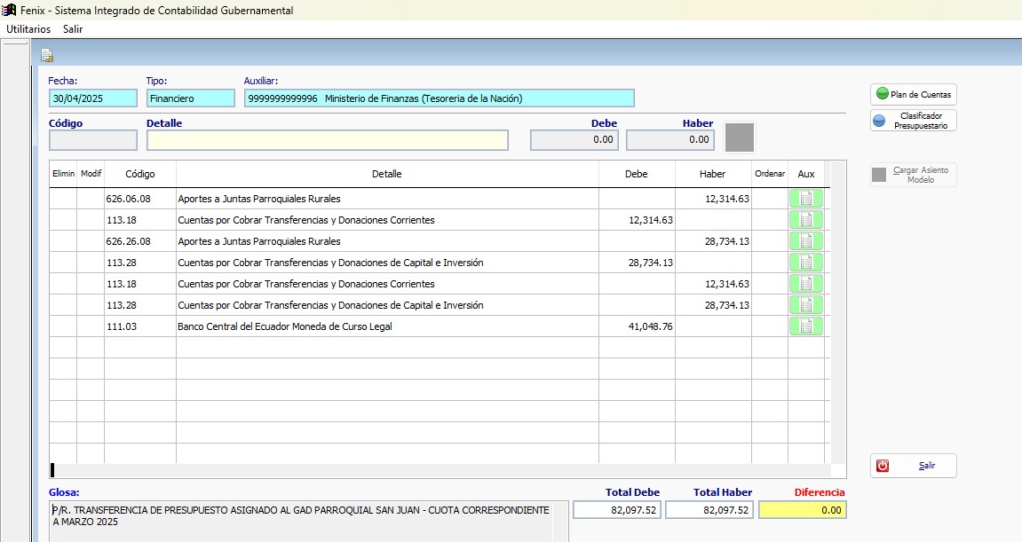
Task: Open Aux icon for the 28,734.13 Debe row
Action: pyautogui.click(x=806, y=263)
